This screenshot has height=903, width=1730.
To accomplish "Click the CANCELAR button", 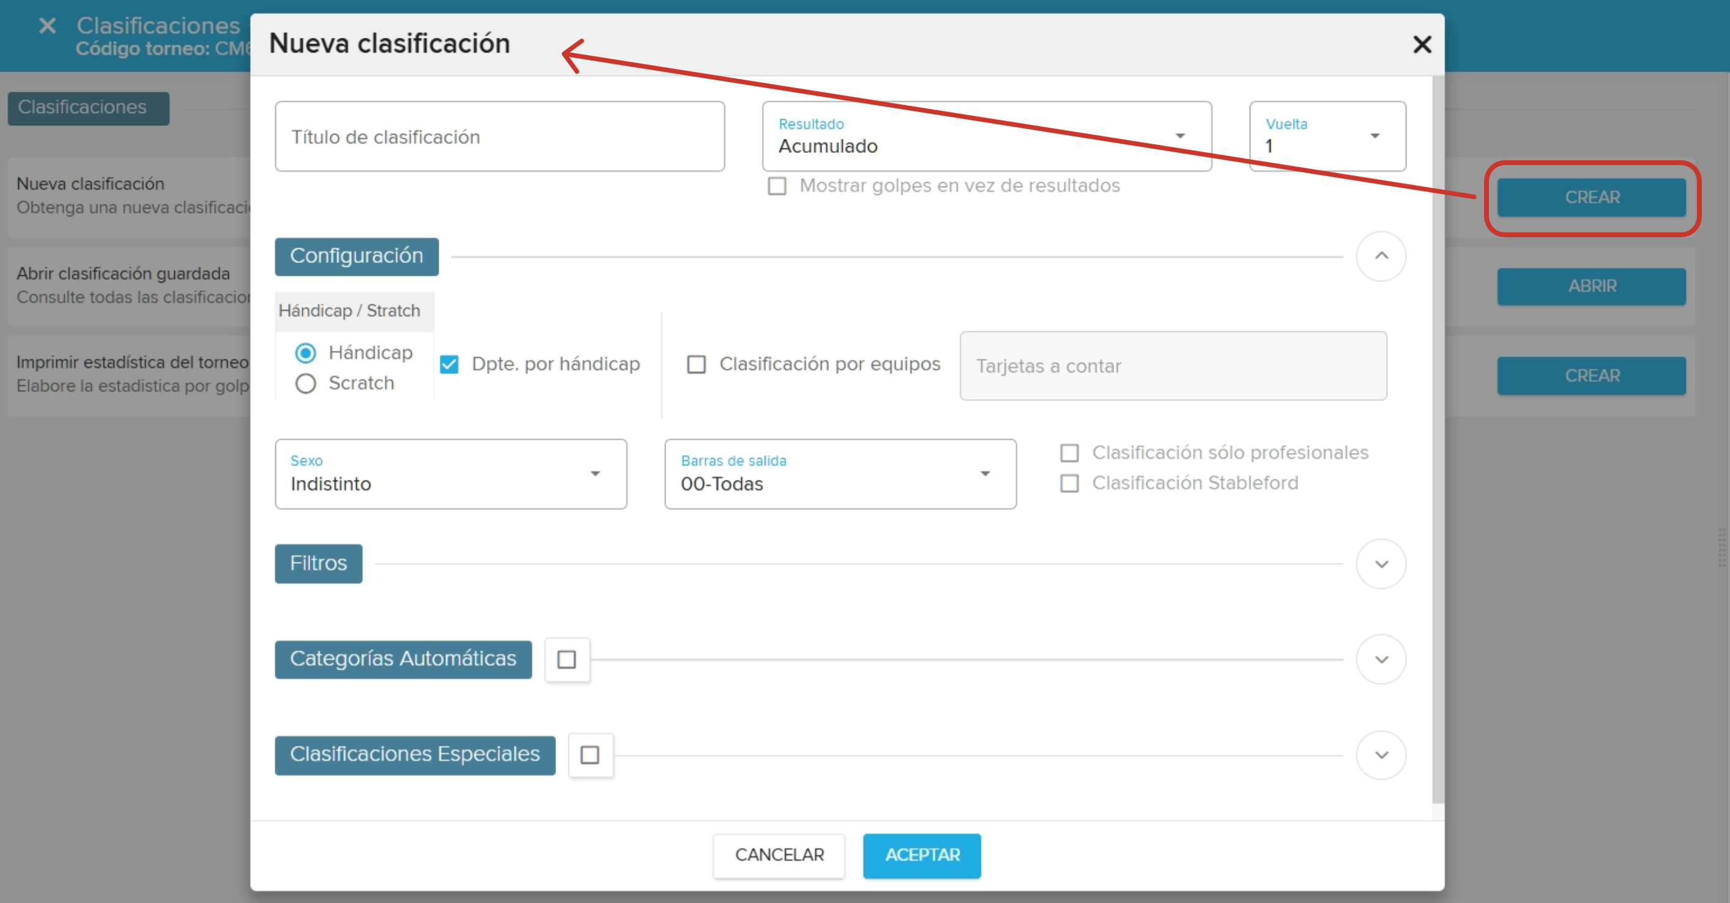I will point(779,855).
